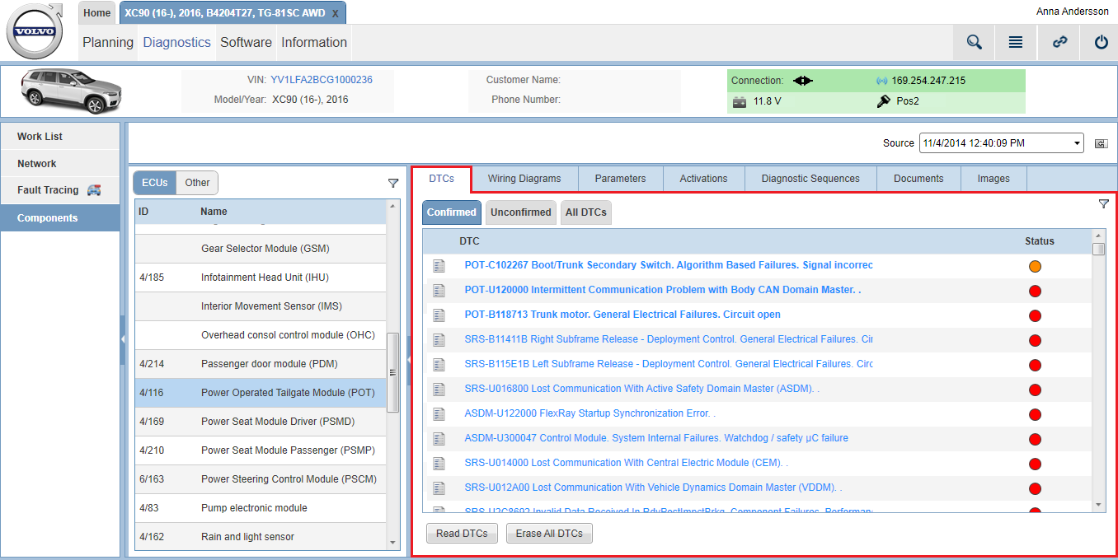Click the battery voltage icon

click(740, 101)
